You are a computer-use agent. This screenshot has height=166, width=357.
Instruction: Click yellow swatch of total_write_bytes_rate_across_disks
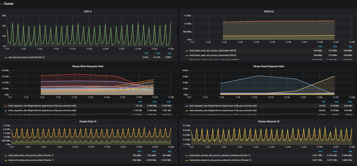(x=6, y=160)
